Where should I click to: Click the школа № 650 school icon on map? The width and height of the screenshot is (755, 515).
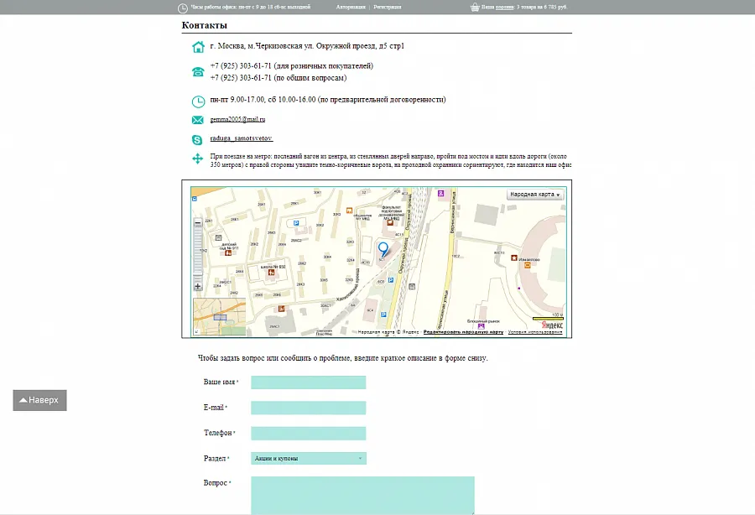click(x=271, y=273)
